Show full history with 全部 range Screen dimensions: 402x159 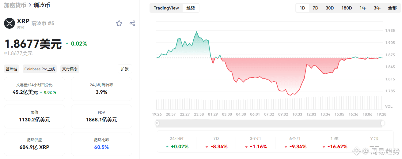click(x=392, y=8)
